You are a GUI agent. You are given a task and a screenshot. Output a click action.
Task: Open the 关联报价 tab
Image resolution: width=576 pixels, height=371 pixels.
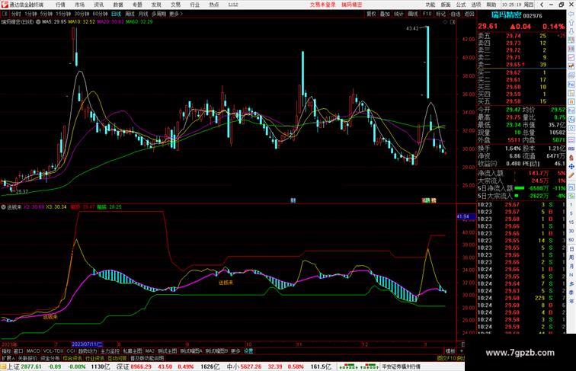[x=27, y=358]
